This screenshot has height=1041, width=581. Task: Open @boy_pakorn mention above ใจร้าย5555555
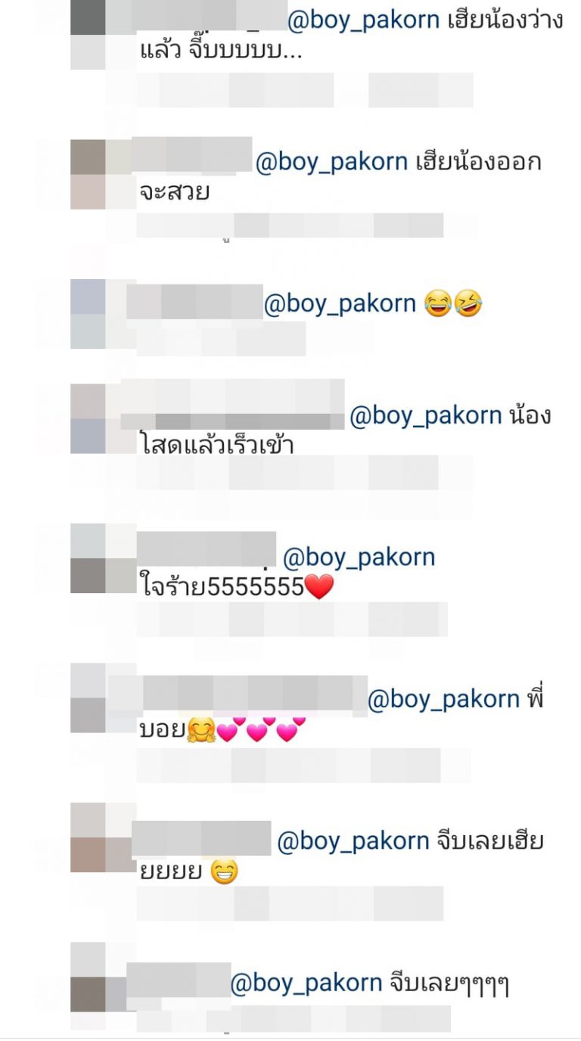pyautogui.click(x=359, y=558)
